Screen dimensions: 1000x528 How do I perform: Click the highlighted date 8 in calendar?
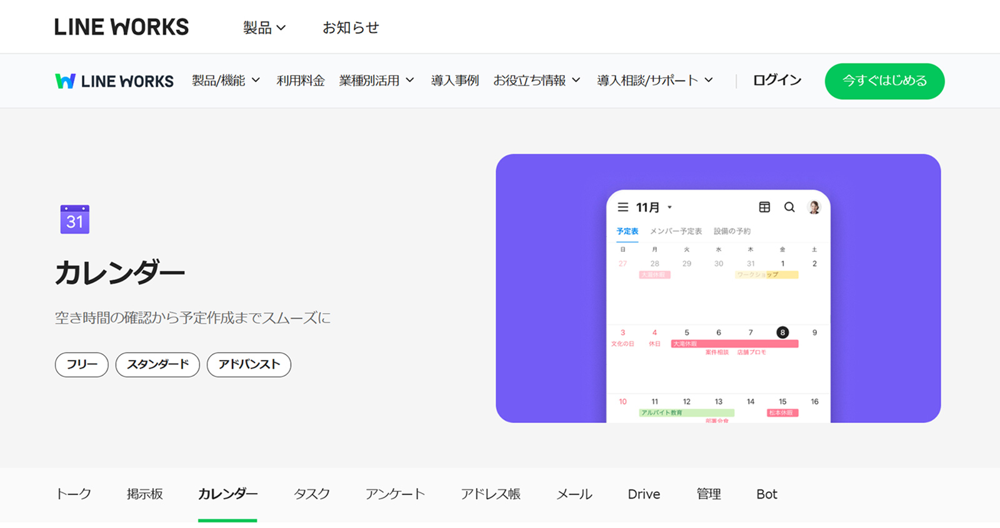coord(782,332)
